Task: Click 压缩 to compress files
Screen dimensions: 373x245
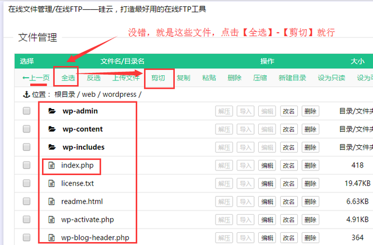Action: [x=260, y=78]
